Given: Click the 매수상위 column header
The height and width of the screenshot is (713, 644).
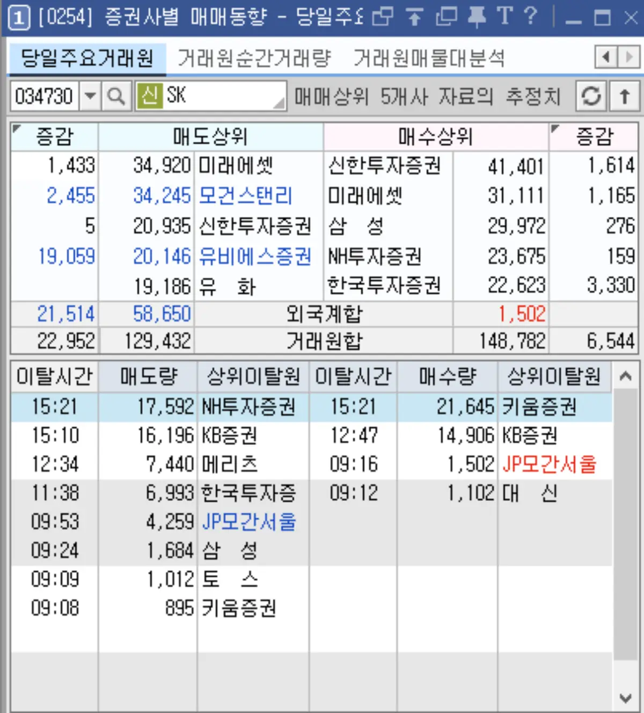Looking at the screenshot, I should point(436,137).
